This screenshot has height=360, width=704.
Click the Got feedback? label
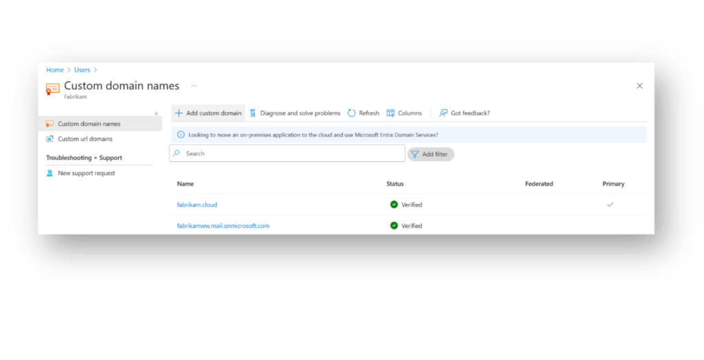pos(470,113)
